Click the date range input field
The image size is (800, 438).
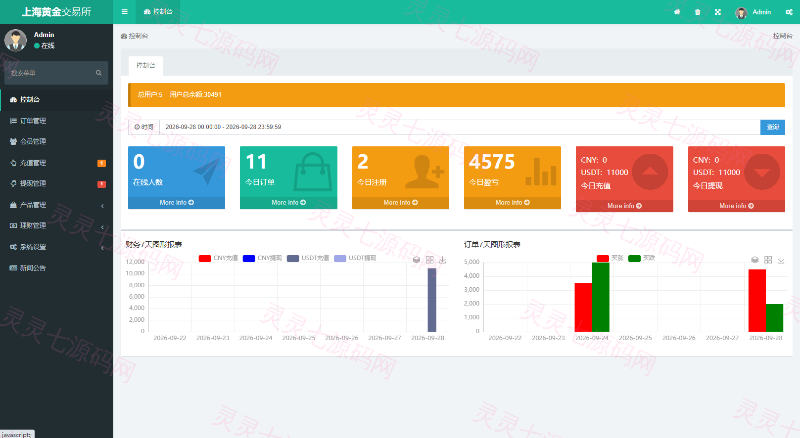point(460,127)
